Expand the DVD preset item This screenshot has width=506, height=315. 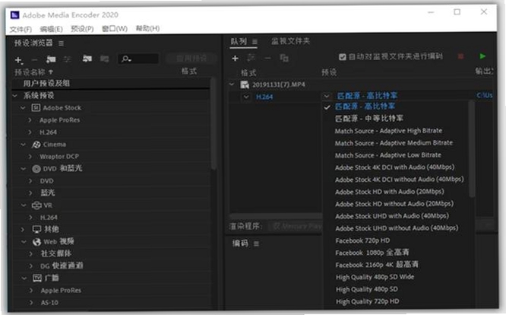point(30,181)
